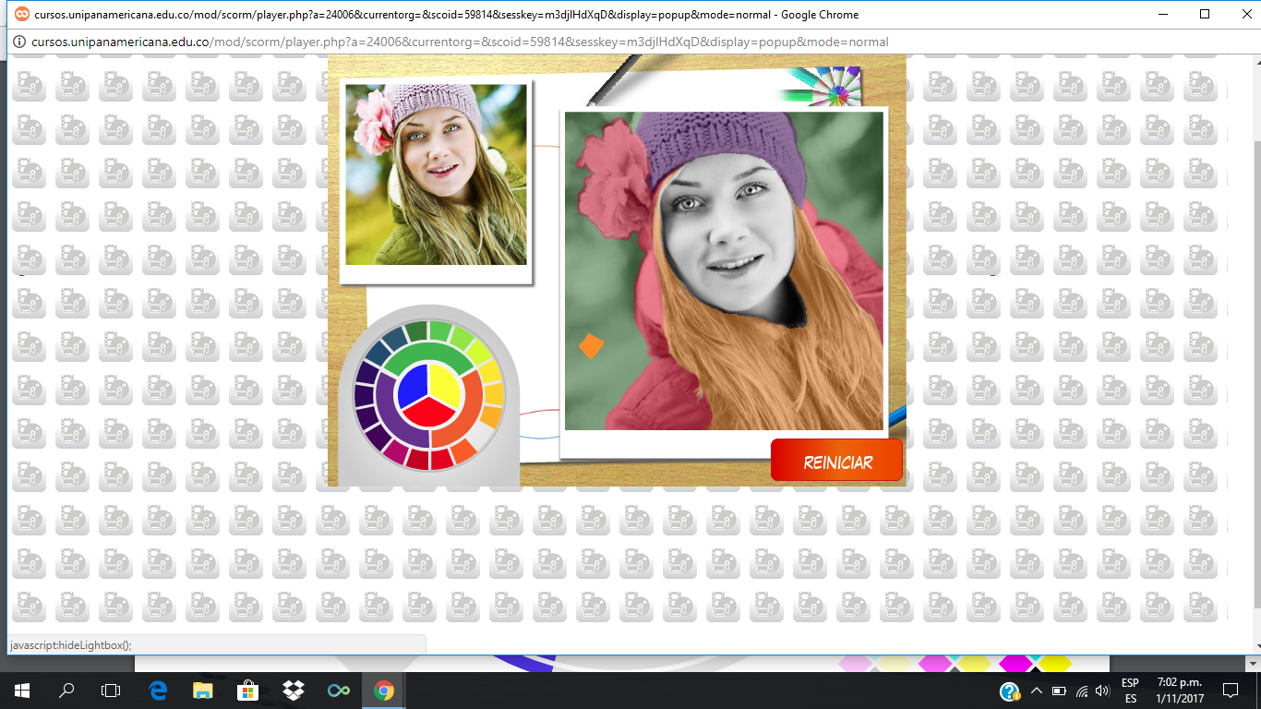Open Dropbox from the taskbar

point(294,691)
